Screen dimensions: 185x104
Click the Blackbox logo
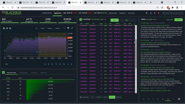click(x=12, y=13)
